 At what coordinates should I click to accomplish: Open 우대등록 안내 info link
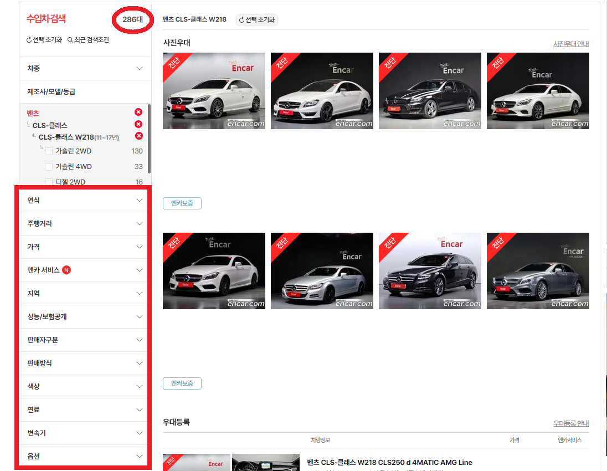(x=571, y=423)
